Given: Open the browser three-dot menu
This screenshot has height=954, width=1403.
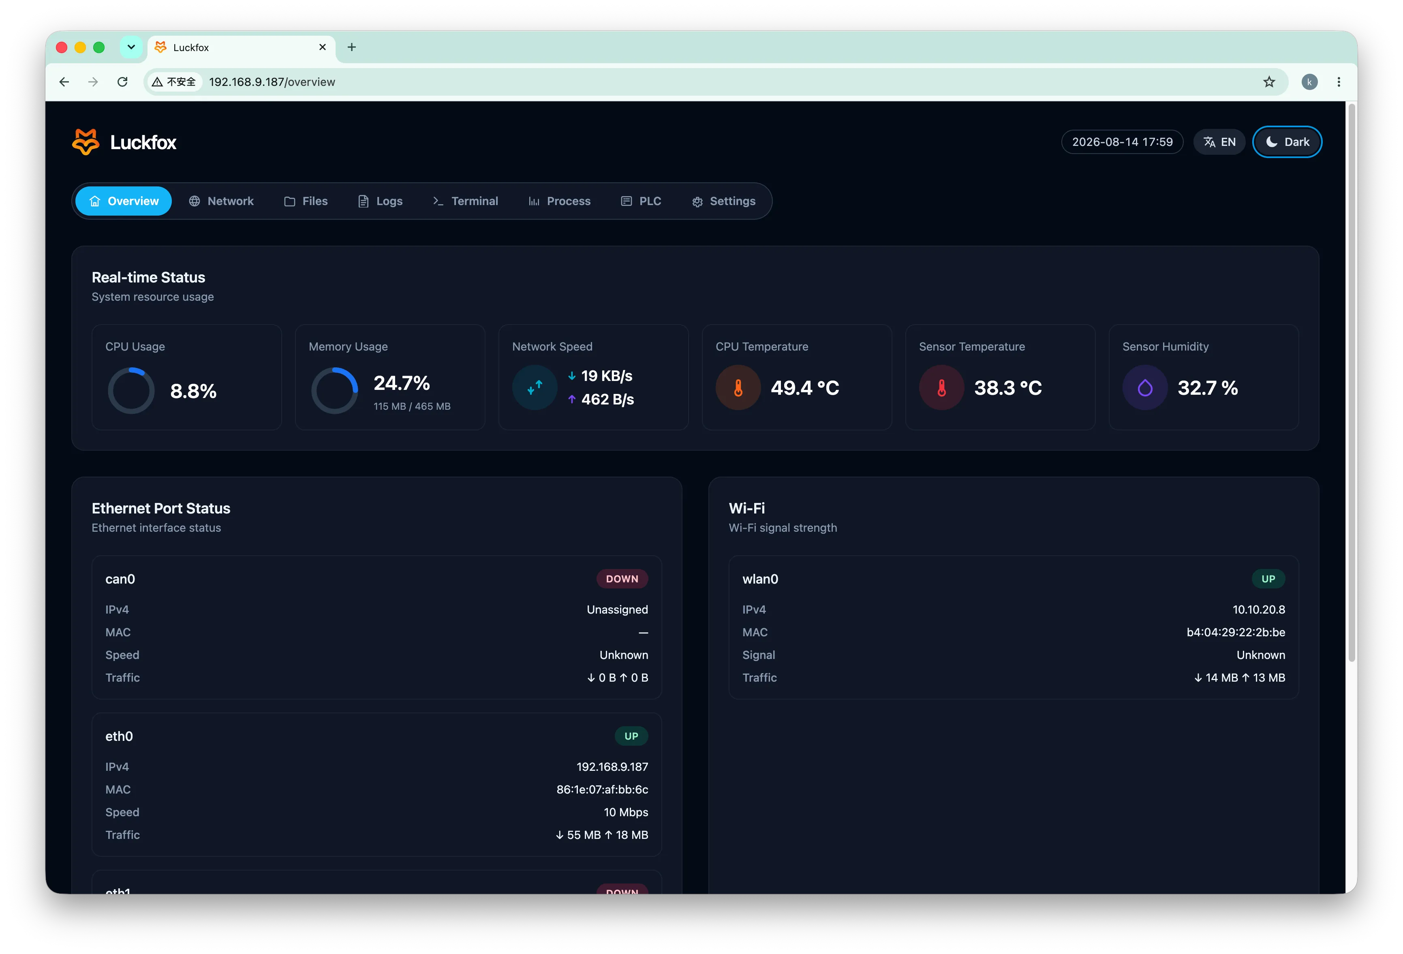Looking at the screenshot, I should [1339, 81].
